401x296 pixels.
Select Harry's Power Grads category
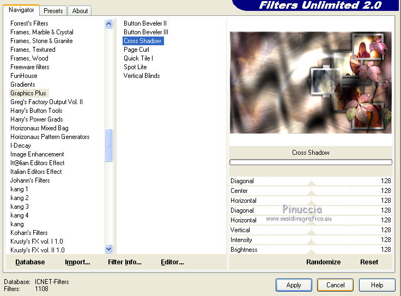pyautogui.click(x=37, y=119)
